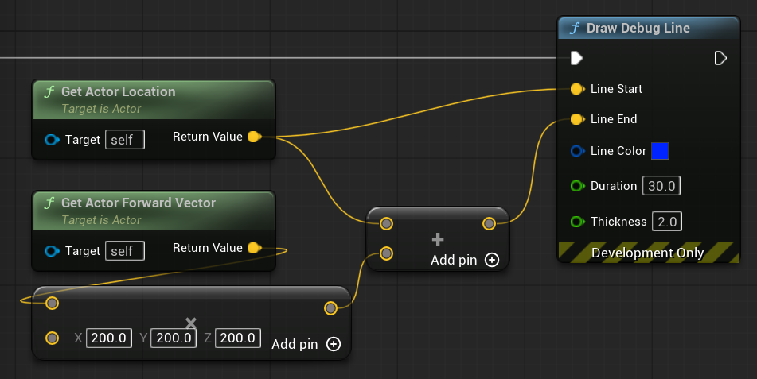Image resolution: width=757 pixels, height=379 pixels.
Task: Click the X value field on multiply node
Action: (109, 338)
